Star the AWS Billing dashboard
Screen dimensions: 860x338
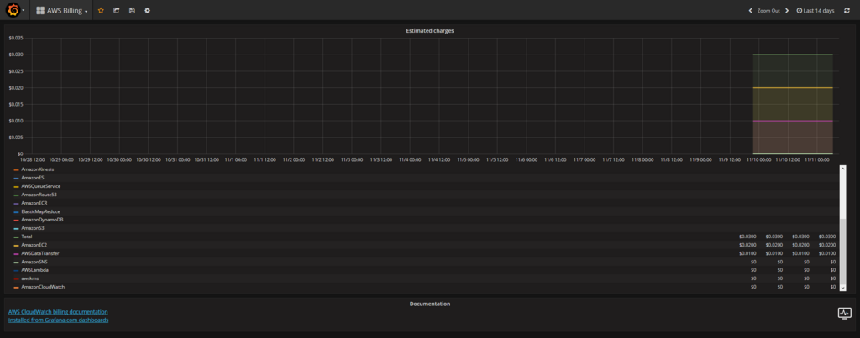point(101,10)
